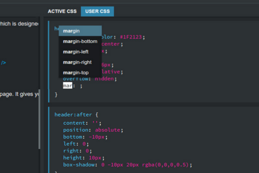Pick 'margin-top' suggestion in dropdown
The width and height of the screenshot is (259, 173).
tap(80, 73)
